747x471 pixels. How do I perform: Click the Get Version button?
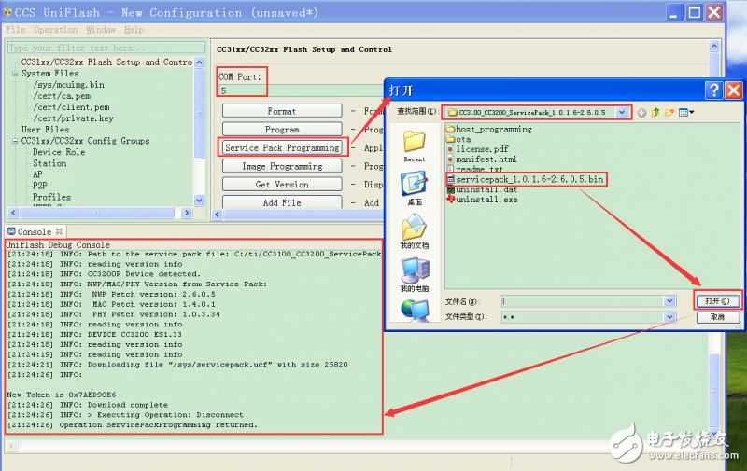coord(282,184)
